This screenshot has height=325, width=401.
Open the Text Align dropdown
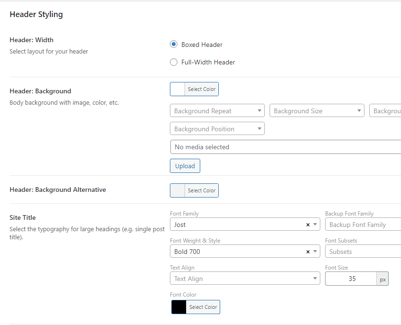[245, 278]
